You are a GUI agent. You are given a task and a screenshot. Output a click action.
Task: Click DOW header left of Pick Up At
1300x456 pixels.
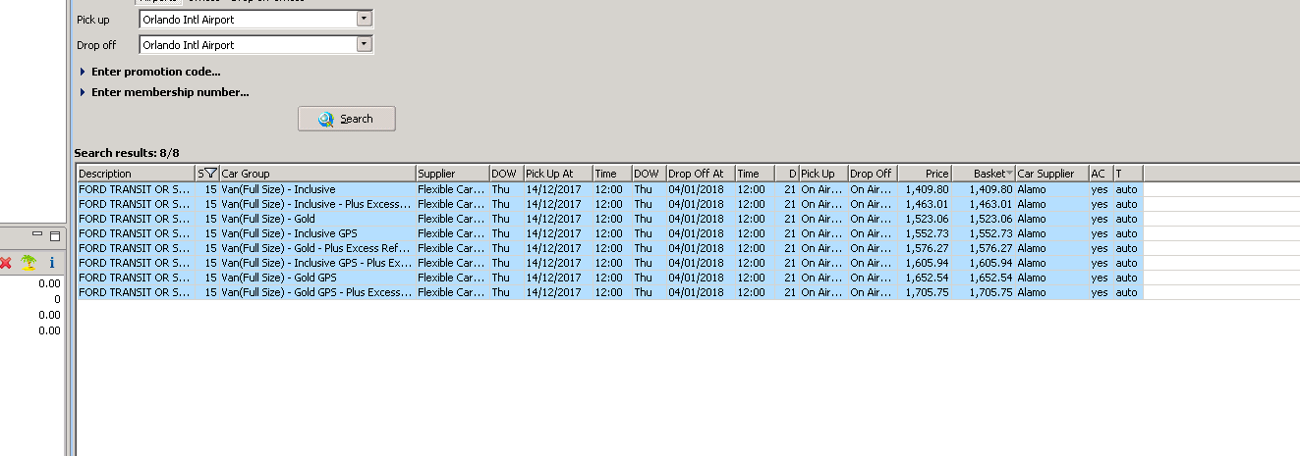[x=506, y=174]
